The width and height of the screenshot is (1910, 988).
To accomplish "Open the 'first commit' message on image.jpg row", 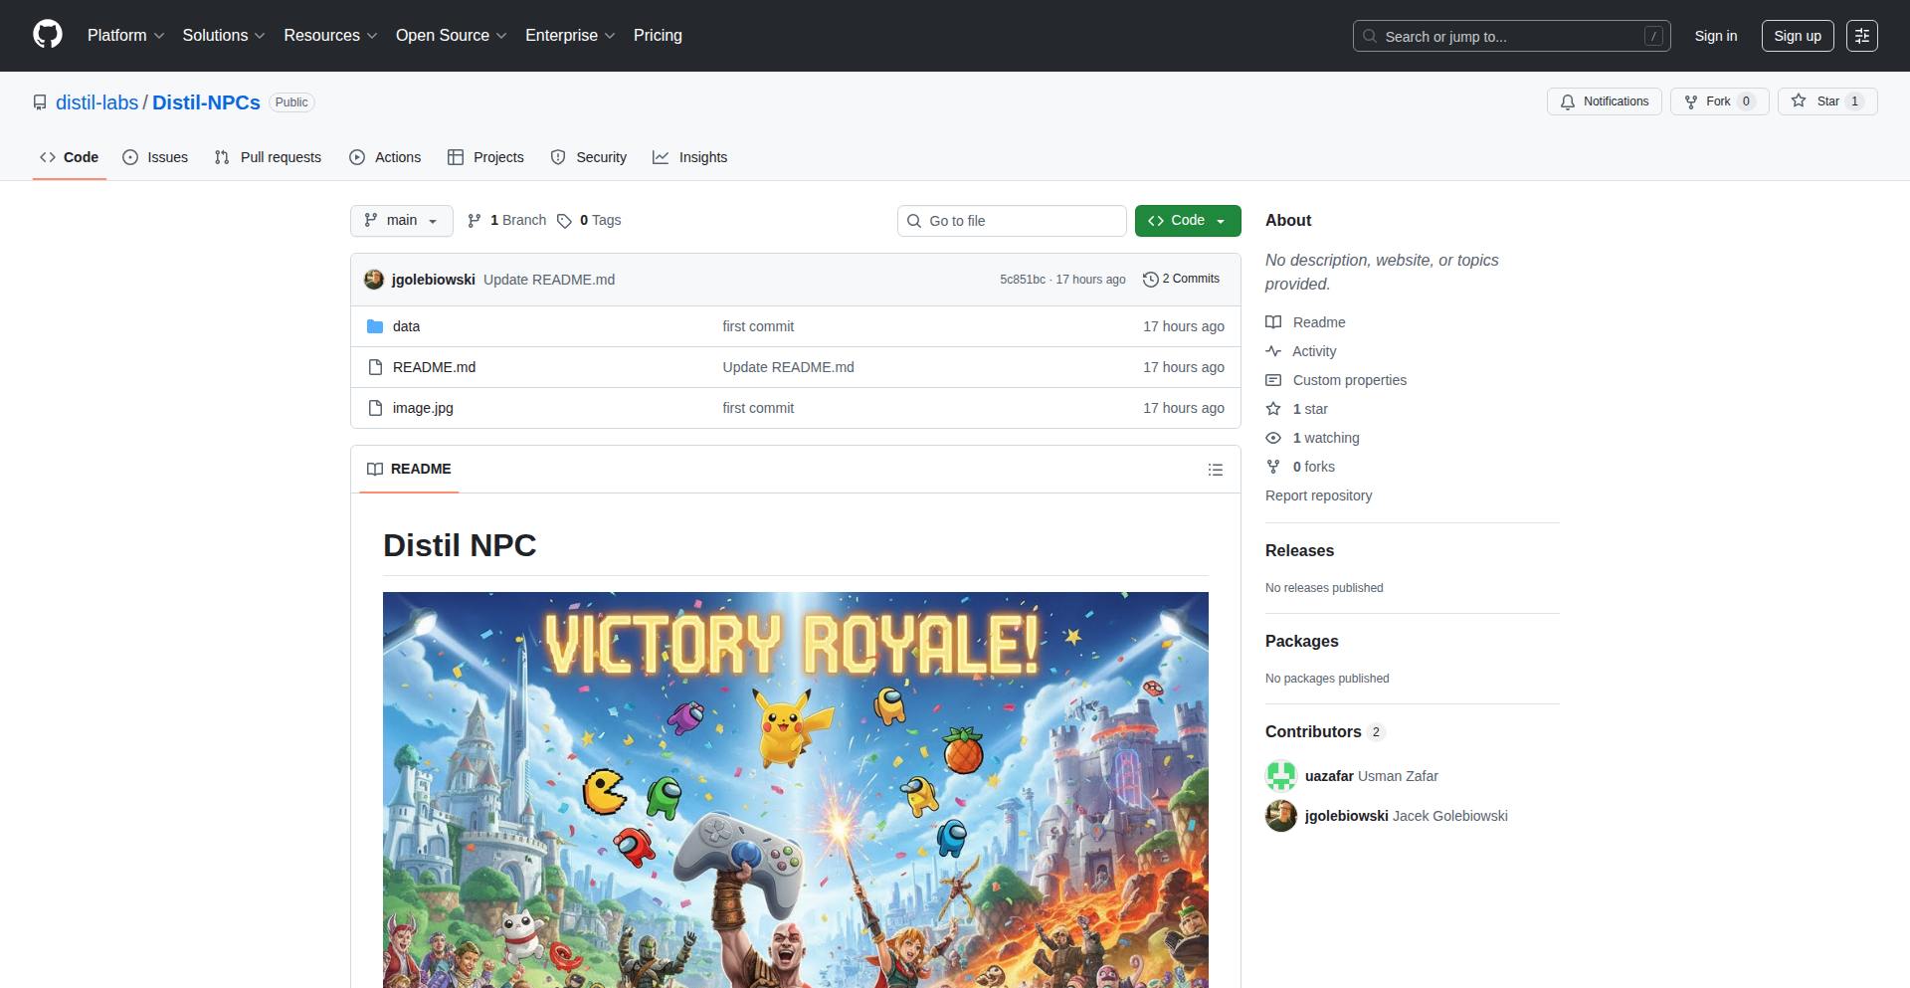I will (x=758, y=408).
